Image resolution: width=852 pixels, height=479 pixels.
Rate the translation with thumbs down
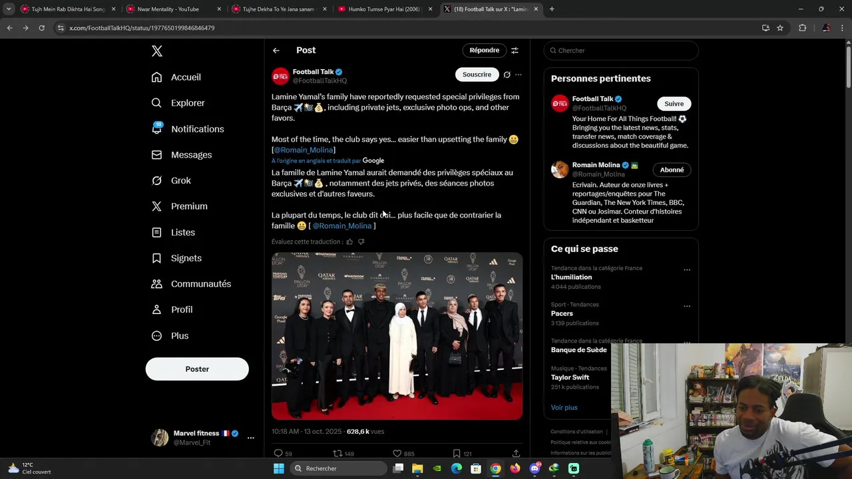point(361,242)
